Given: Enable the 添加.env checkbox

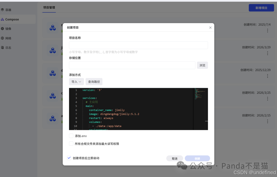Looking at the screenshot, I should (71, 136).
